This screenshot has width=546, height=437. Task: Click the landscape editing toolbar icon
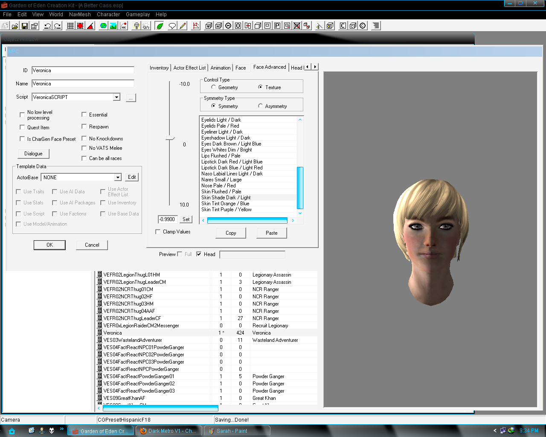[113, 26]
